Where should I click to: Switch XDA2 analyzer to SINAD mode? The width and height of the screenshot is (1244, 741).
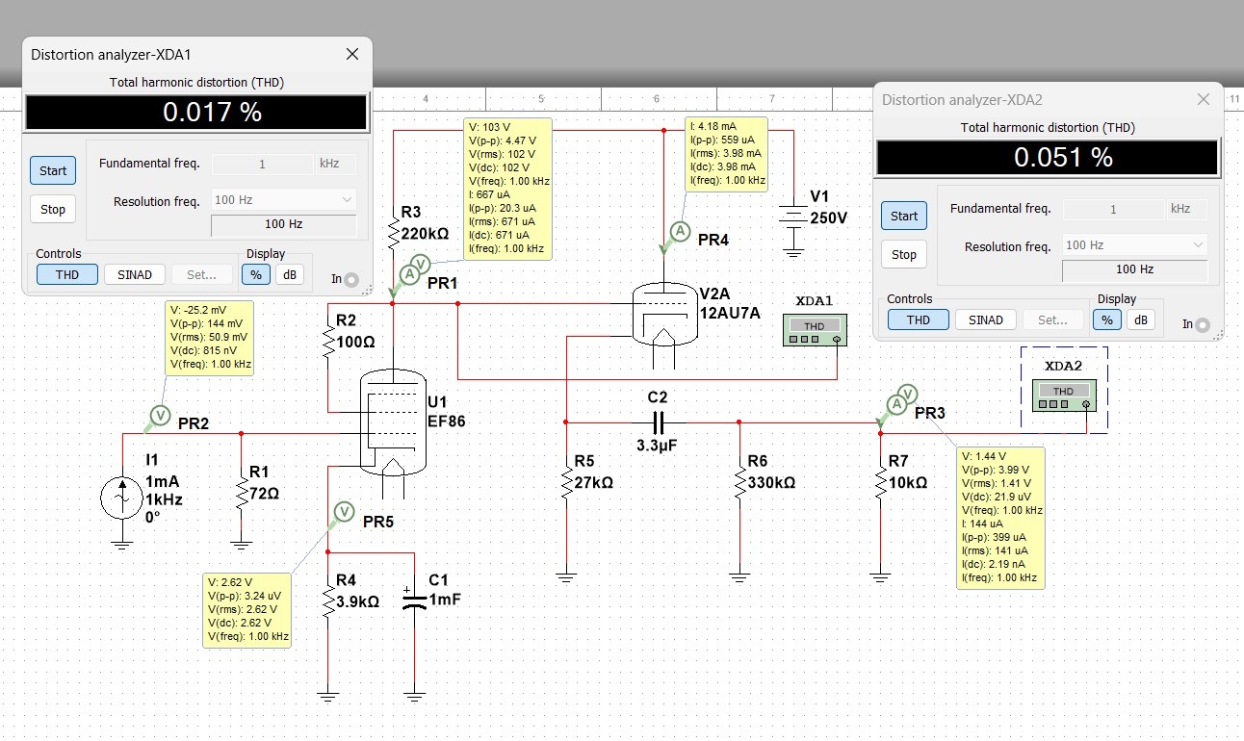coord(985,319)
